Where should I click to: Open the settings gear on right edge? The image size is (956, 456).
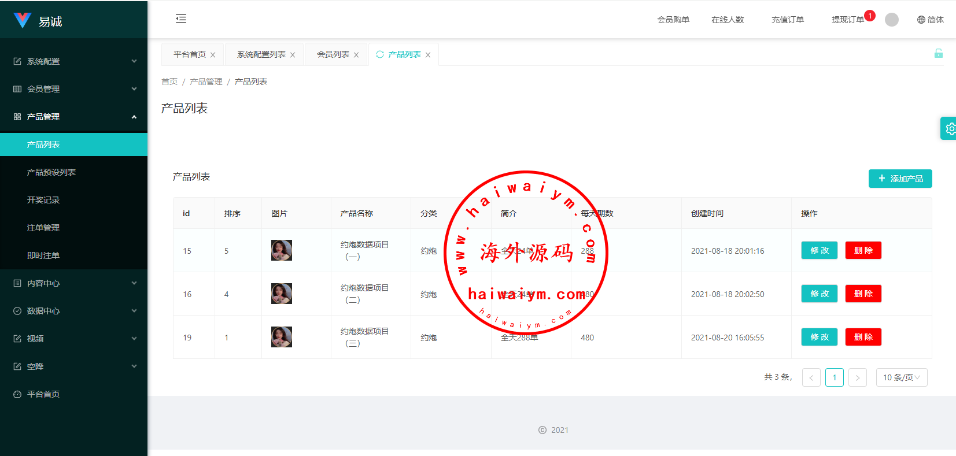pyautogui.click(x=950, y=129)
